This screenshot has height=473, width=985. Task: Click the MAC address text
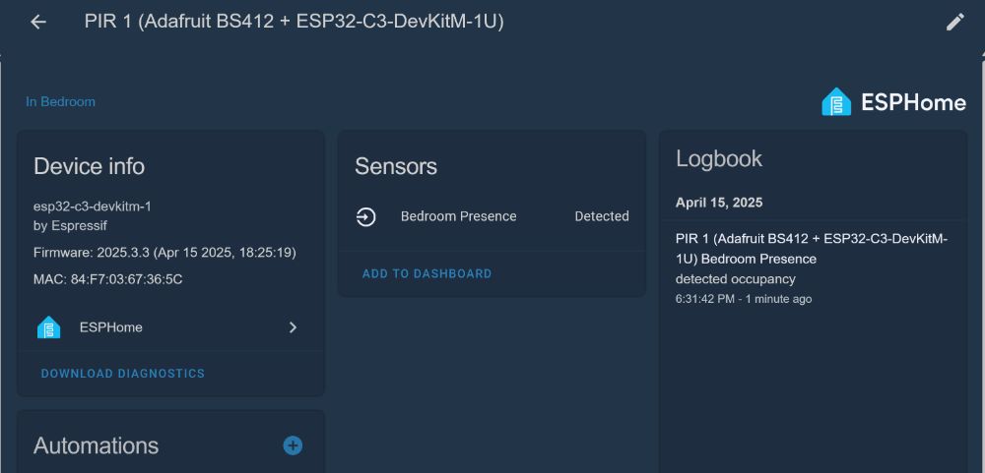[x=107, y=279]
